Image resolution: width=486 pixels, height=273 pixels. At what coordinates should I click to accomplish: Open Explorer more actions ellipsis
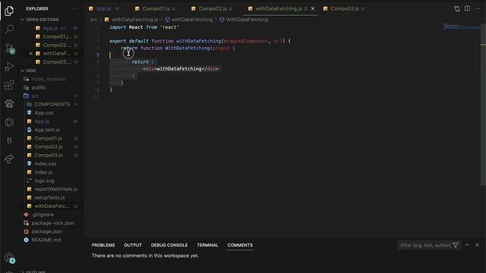75,8
